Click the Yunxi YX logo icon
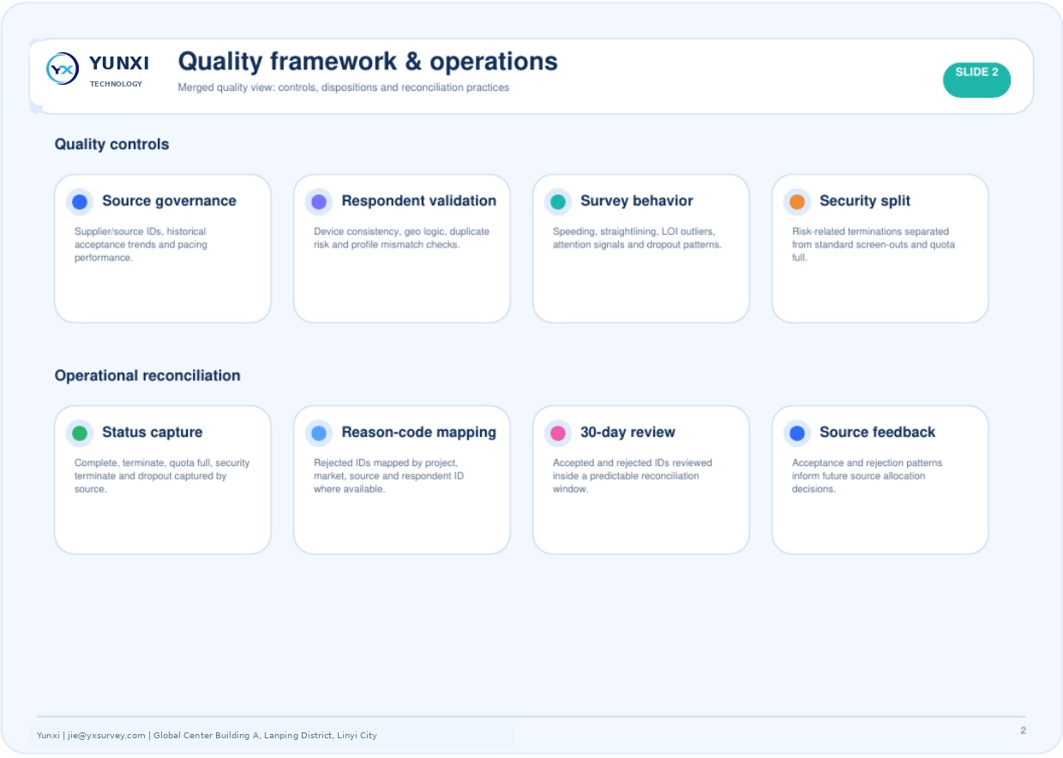The height and width of the screenshot is (758, 1063). [x=63, y=69]
